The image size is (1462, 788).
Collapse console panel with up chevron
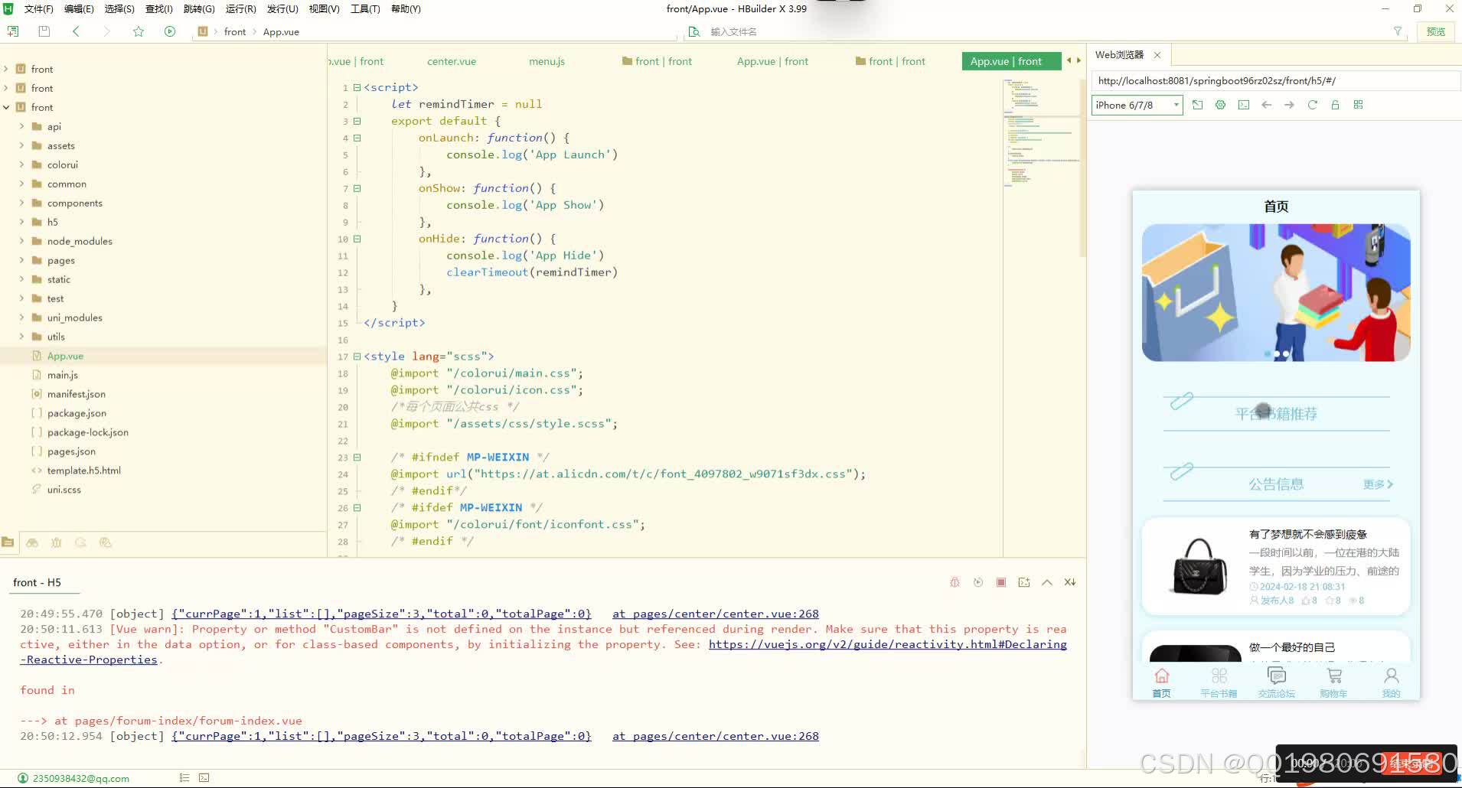click(1047, 582)
